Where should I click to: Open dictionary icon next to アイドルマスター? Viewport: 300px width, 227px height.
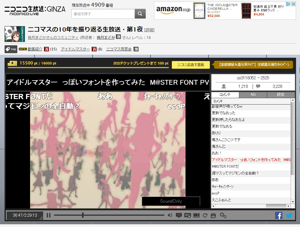[94, 49]
